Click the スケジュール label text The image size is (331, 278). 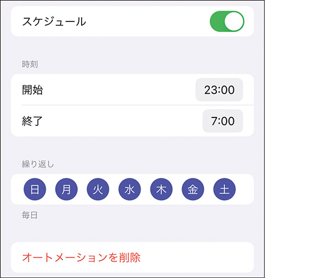54,22
